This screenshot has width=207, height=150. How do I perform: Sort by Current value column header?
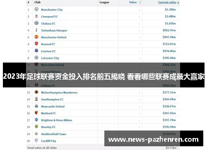[x=168, y=2]
